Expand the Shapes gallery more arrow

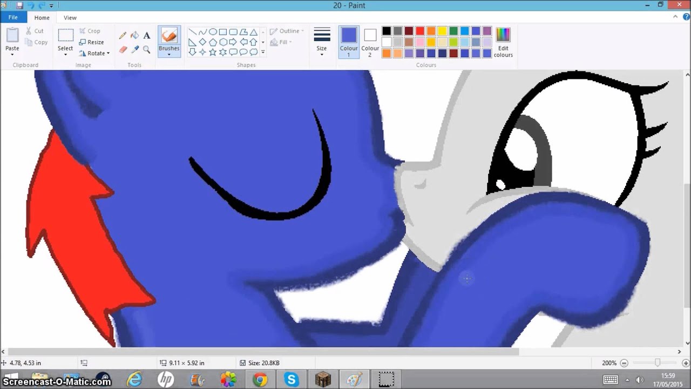[263, 52]
